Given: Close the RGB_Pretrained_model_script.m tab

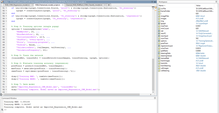Looking at the screenshot, I should coord(63,5).
